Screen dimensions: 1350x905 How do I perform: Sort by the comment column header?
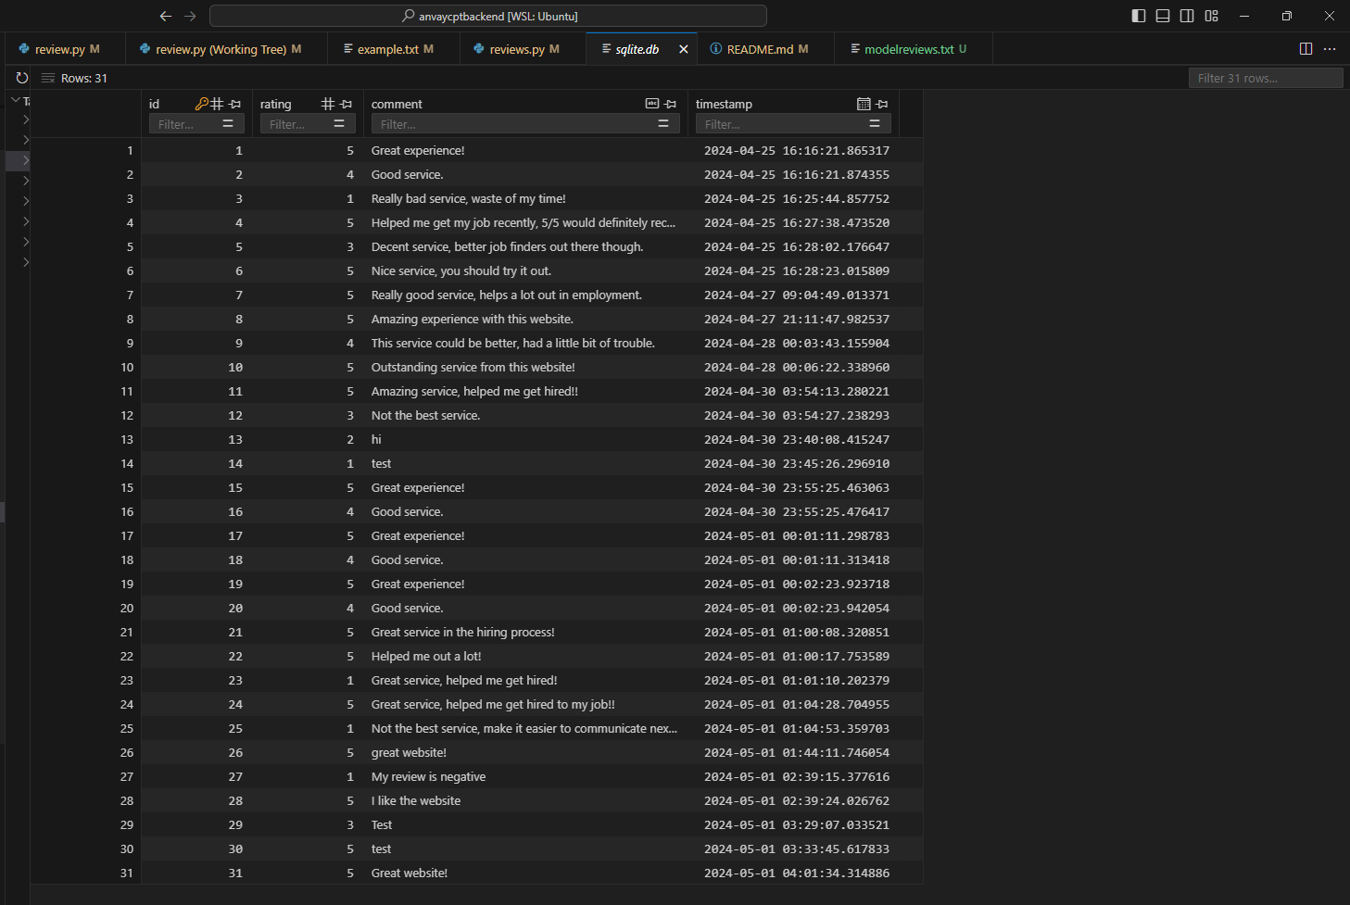(x=397, y=104)
